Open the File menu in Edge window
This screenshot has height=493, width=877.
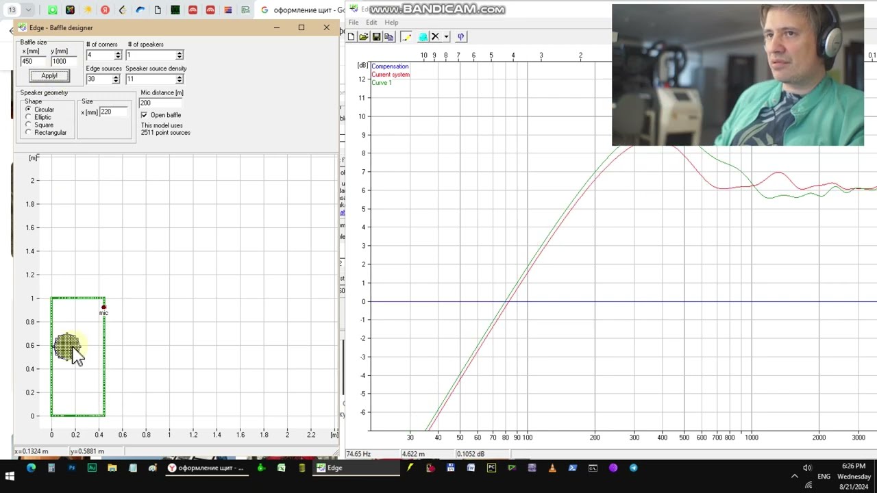(354, 23)
